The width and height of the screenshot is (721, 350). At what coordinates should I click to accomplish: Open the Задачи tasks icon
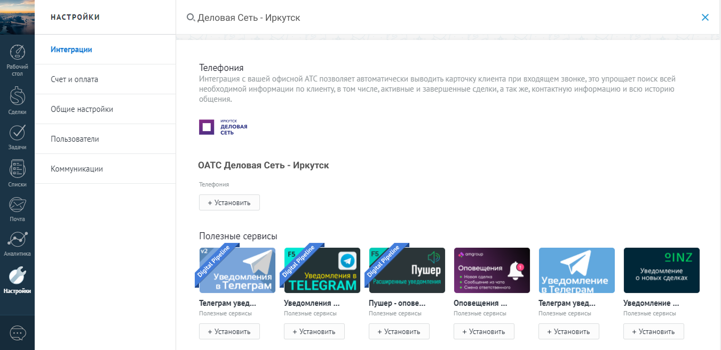(x=17, y=132)
